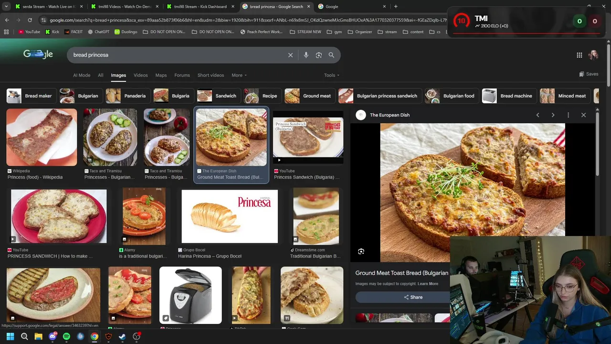
Task: Open the Google account profile avatar
Action: click(x=593, y=55)
